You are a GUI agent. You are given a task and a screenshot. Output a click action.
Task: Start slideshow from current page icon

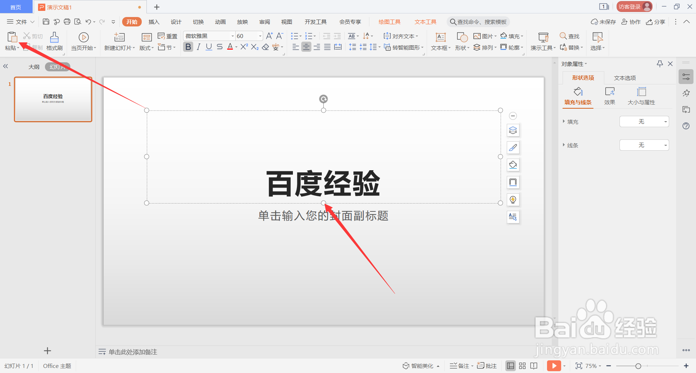click(x=83, y=37)
